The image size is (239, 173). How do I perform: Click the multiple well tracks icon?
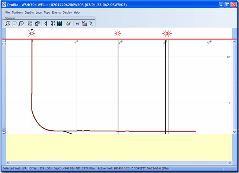click(x=52, y=24)
